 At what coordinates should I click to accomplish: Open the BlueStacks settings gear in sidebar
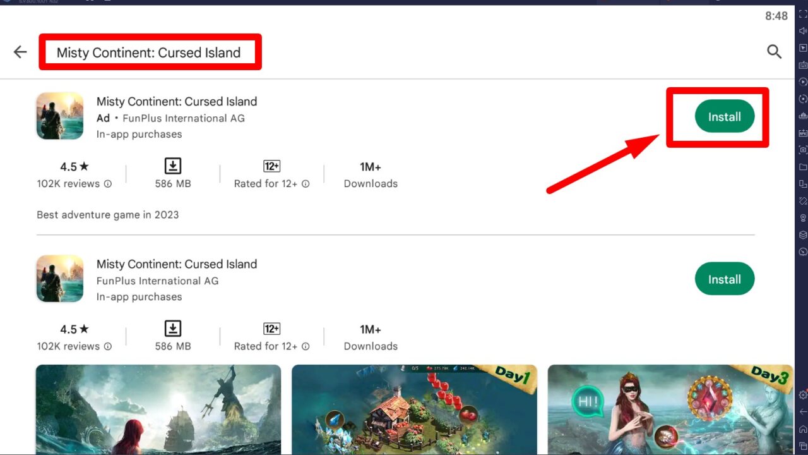pyautogui.click(x=803, y=395)
